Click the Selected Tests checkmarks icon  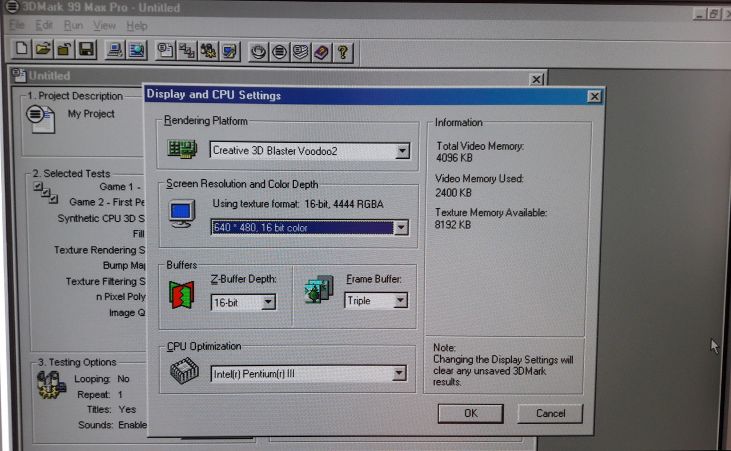coord(45,193)
